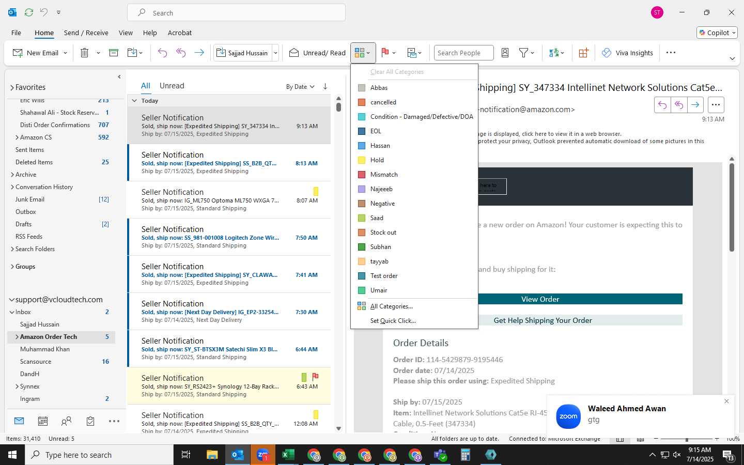Click Reply icon in reading pane
This screenshot has width=744, height=465.
(x=662, y=105)
